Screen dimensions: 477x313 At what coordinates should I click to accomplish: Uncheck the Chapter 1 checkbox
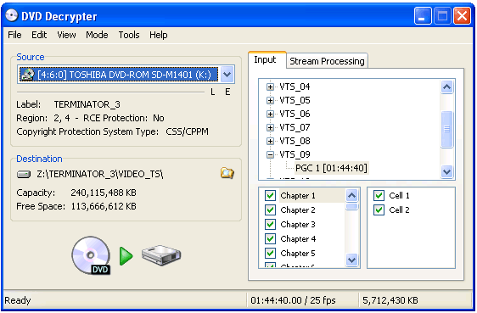coord(270,195)
